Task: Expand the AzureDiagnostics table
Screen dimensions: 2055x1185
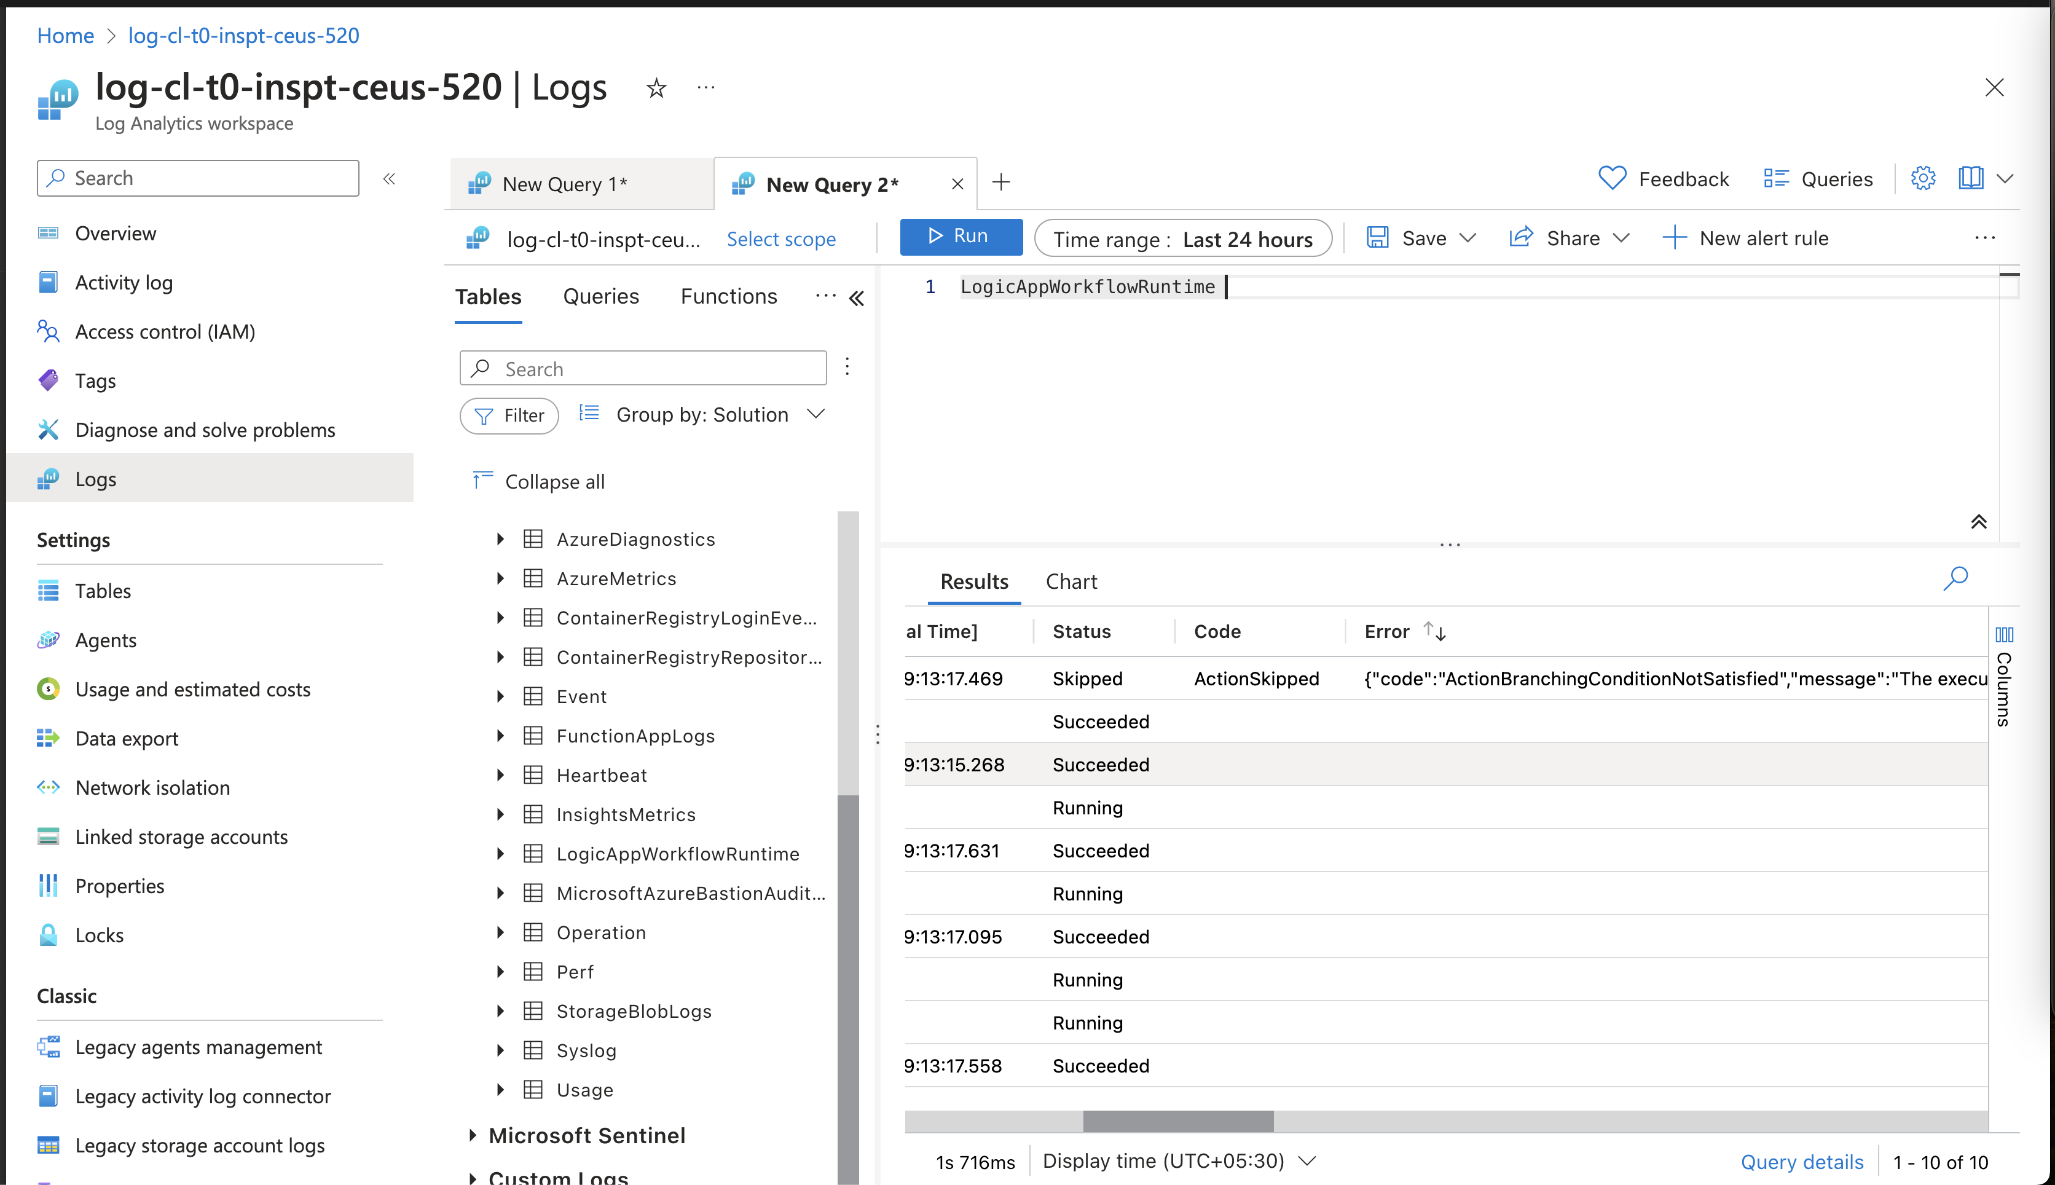Action: tap(500, 539)
